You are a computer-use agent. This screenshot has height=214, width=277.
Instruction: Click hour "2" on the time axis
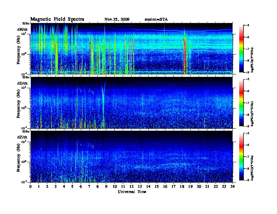(x=47, y=187)
